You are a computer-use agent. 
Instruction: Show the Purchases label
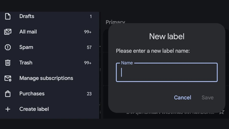[x=32, y=94]
